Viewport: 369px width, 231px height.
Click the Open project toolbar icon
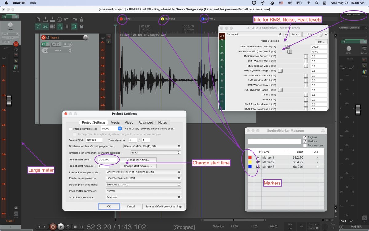pyautogui.click(x=45, y=19)
